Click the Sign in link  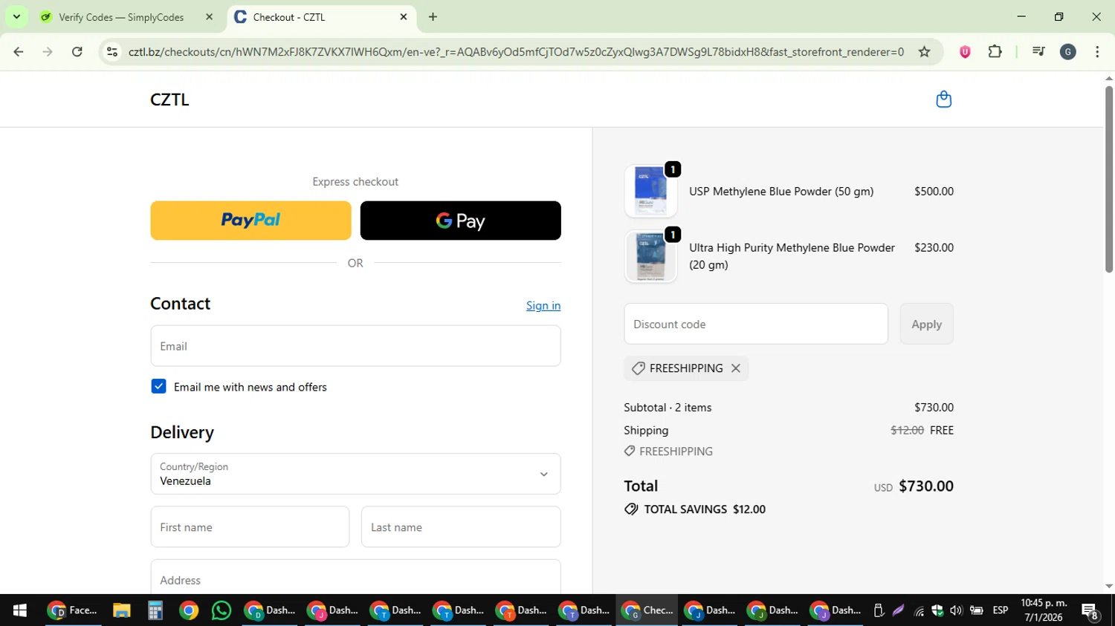[543, 306]
